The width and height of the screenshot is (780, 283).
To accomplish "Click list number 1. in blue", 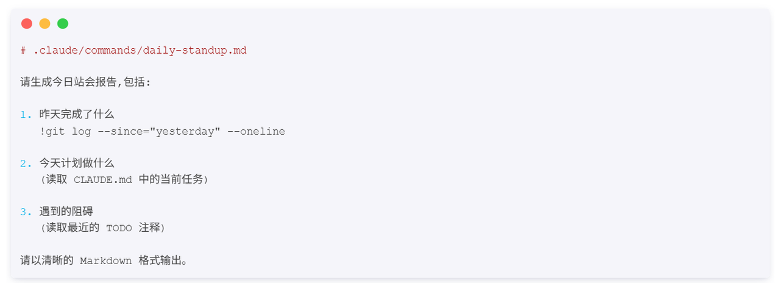I will (26, 115).
